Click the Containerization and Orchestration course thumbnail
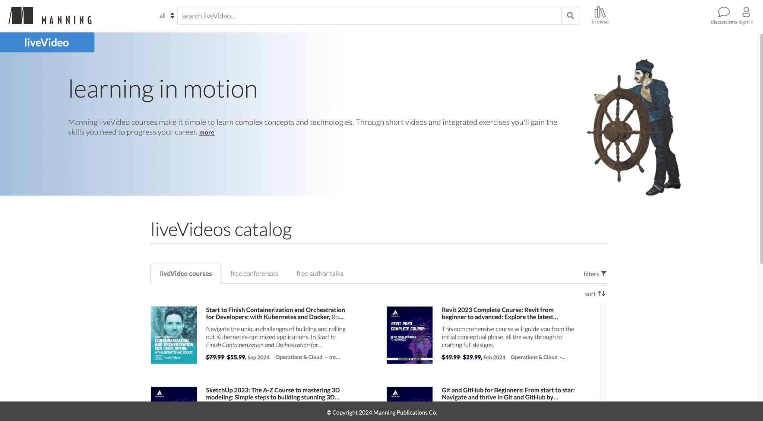The image size is (763, 421). (x=174, y=335)
